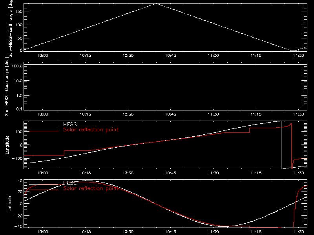
Task: Click the -100 tick of Longitude plot
Action: [17, 158]
